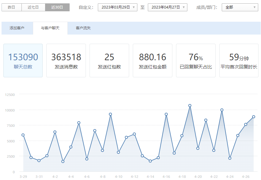Click the chart data point for 4-16
The image size is (261, 180).
pos(166,114)
